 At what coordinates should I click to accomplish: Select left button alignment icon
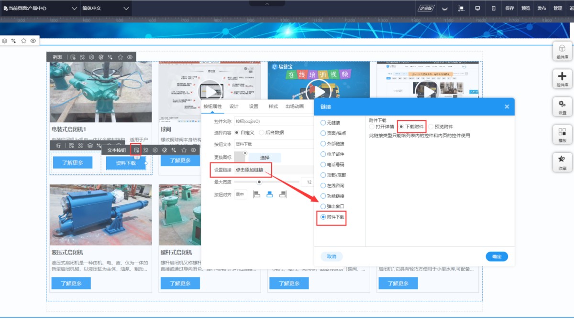click(256, 194)
